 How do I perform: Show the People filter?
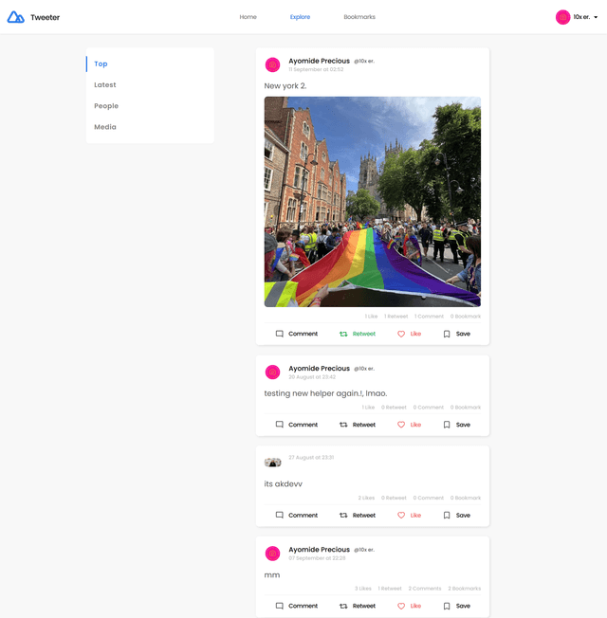pos(106,105)
